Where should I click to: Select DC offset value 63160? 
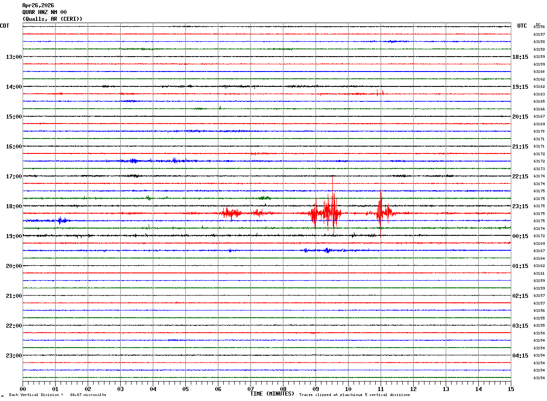click(539, 72)
